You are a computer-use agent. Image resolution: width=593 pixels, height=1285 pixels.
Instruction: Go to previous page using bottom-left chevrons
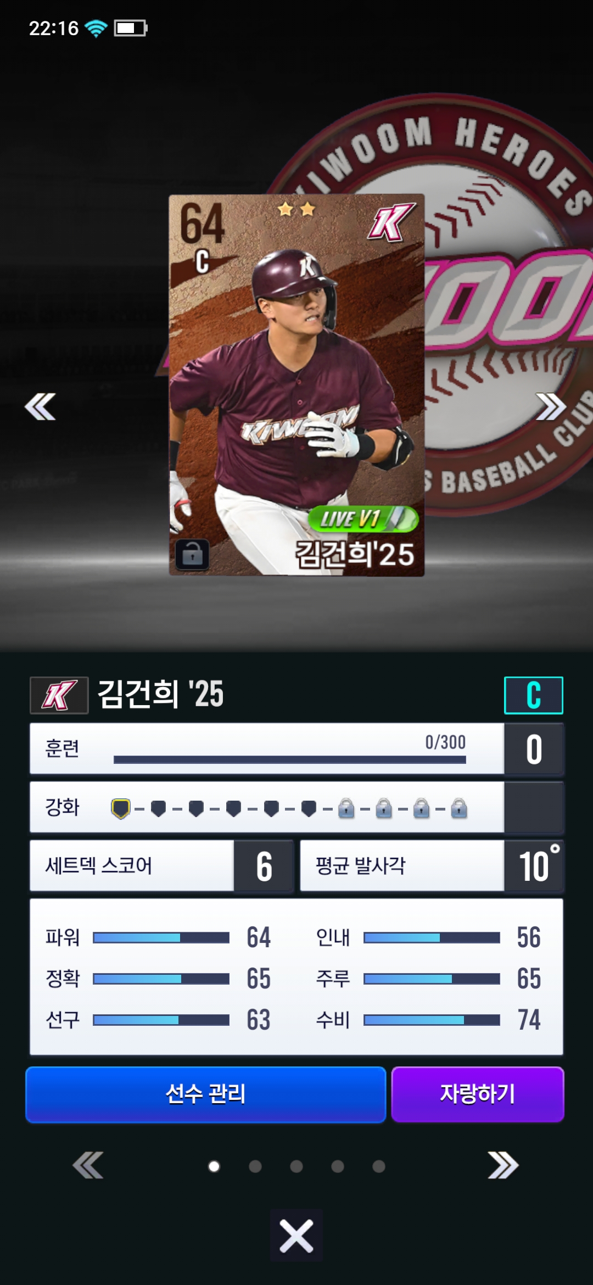(x=88, y=1165)
